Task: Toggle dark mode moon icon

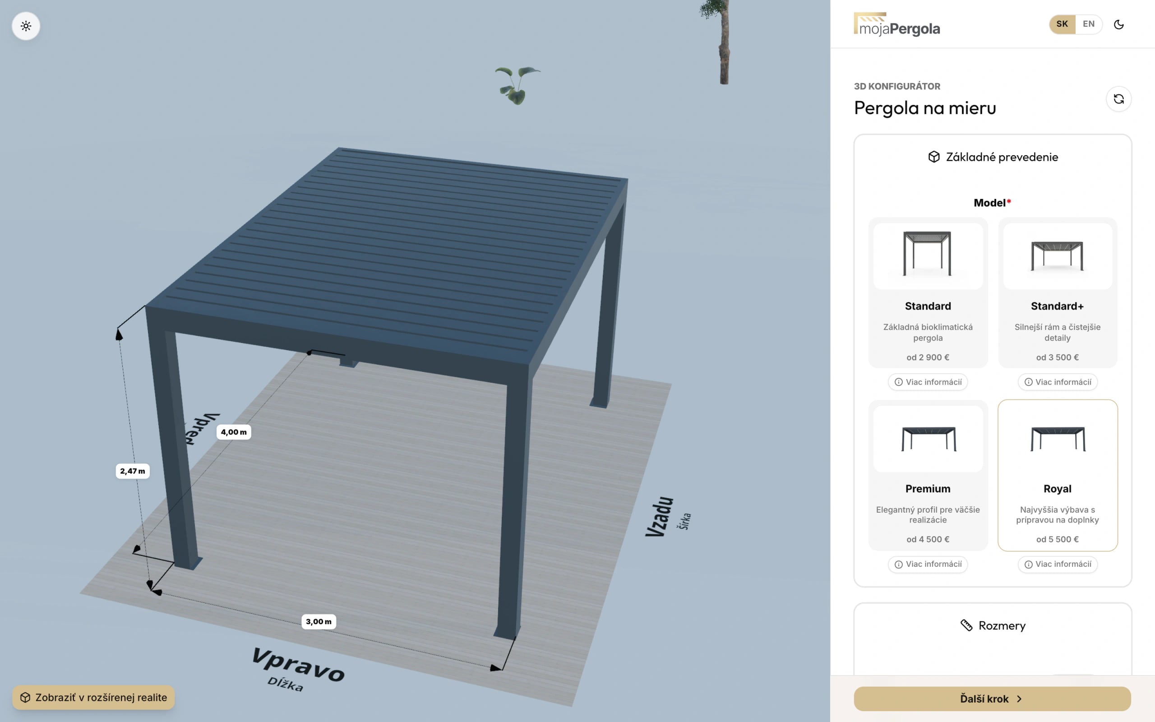Action: pos(1119,24)
